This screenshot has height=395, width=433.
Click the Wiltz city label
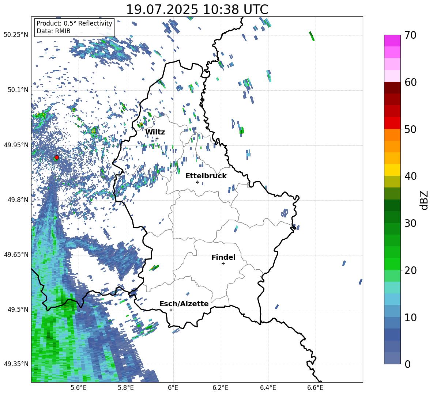(x=155, y=132)
